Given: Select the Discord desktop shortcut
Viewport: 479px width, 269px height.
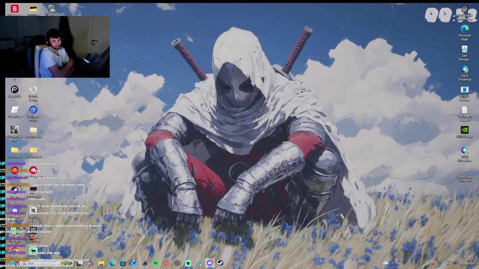Looking at the screenshot, I should point(15,213).
